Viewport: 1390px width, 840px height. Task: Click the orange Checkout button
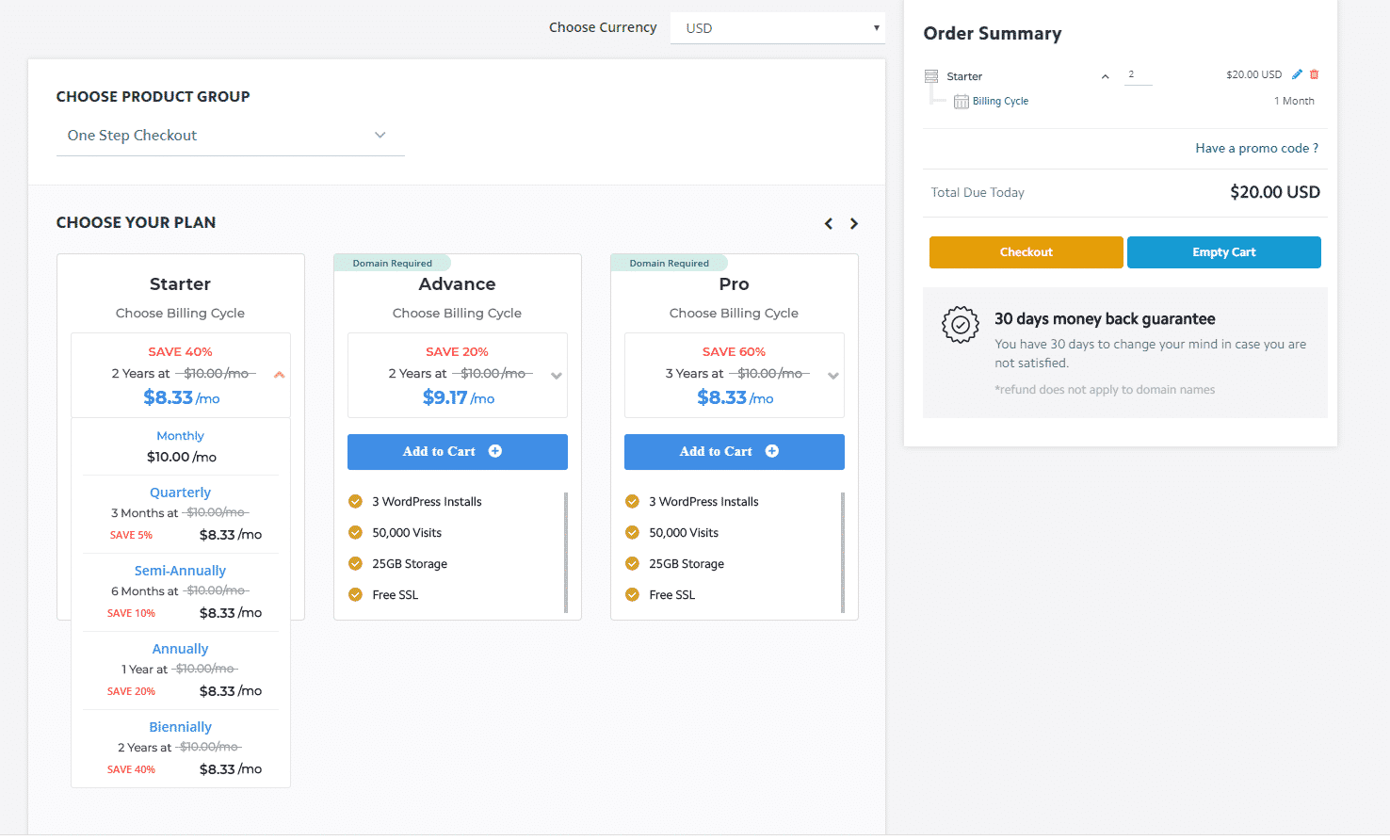click(x=1026, y=252)
